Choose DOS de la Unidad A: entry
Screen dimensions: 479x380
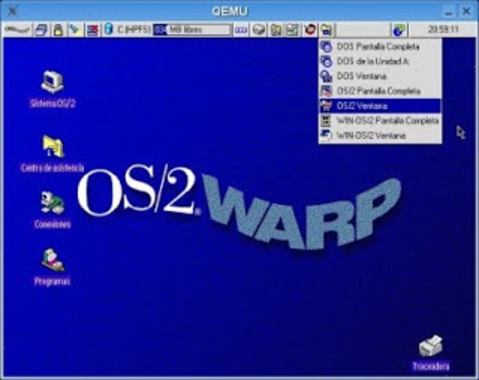[380, 62]
